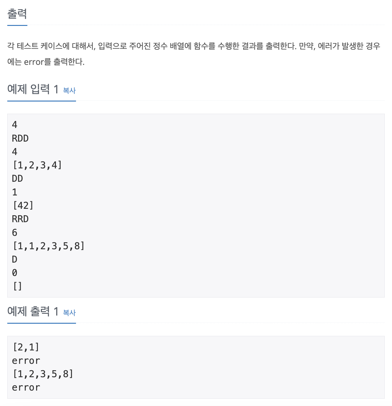Click the first error line in output
The image size is (392, 406).
pos(26,361)
